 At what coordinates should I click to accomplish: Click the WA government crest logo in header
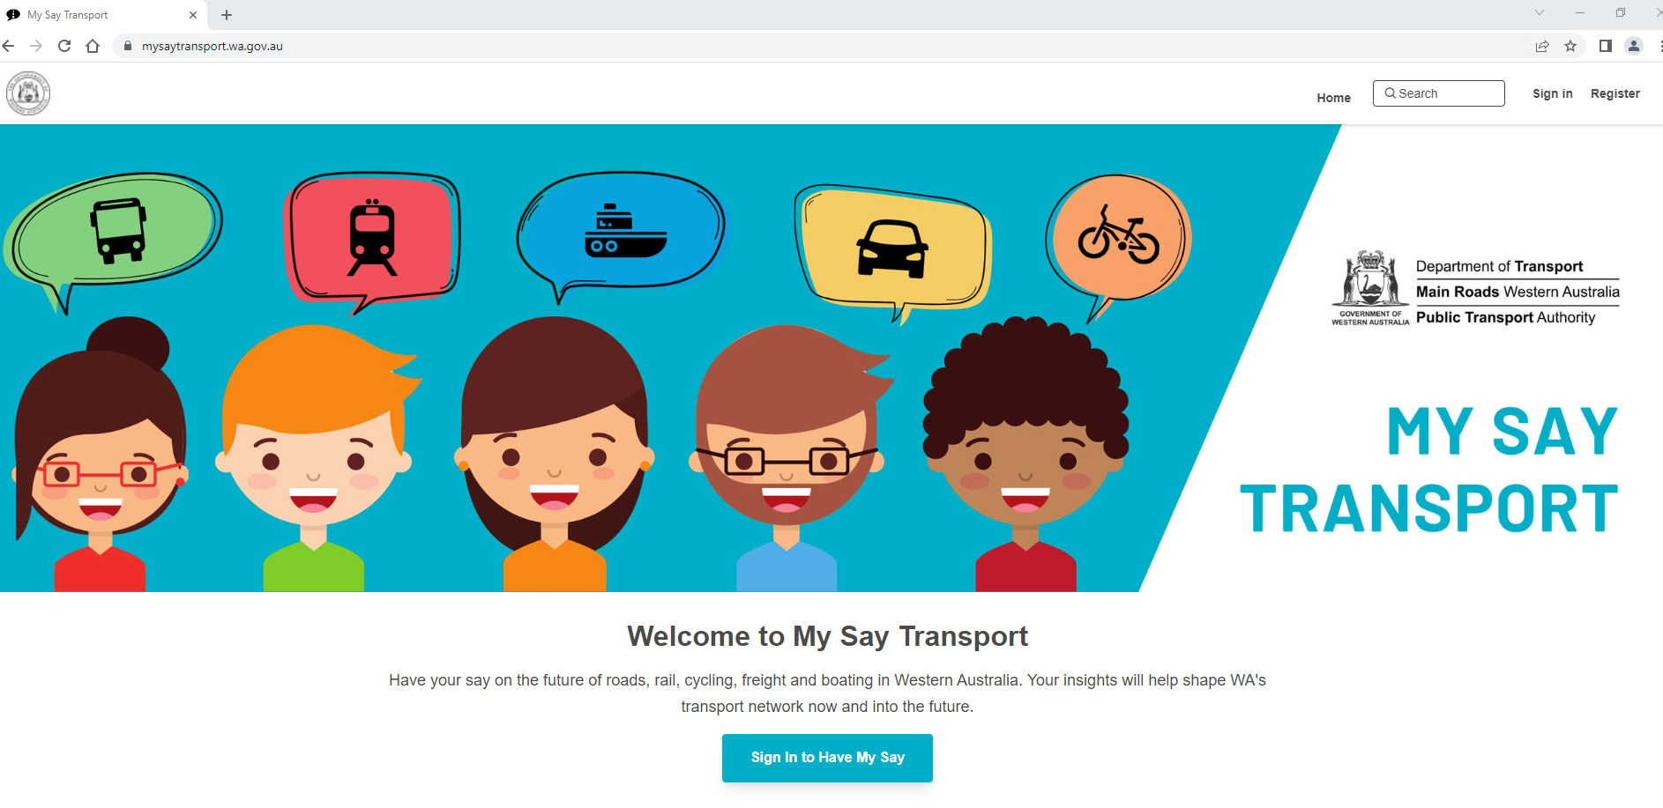tap(28, 93)
